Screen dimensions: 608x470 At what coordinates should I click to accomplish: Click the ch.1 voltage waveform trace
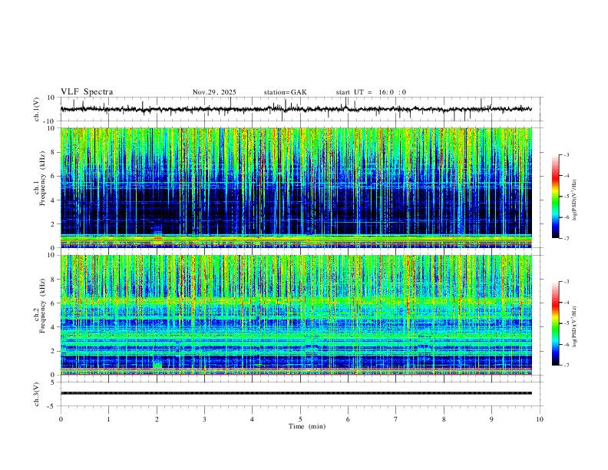296,109
